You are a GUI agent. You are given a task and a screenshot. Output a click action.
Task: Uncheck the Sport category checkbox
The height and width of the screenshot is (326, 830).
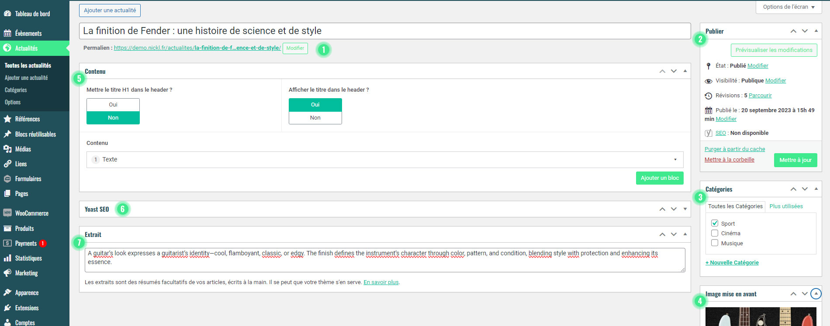[x=715, y=223]
